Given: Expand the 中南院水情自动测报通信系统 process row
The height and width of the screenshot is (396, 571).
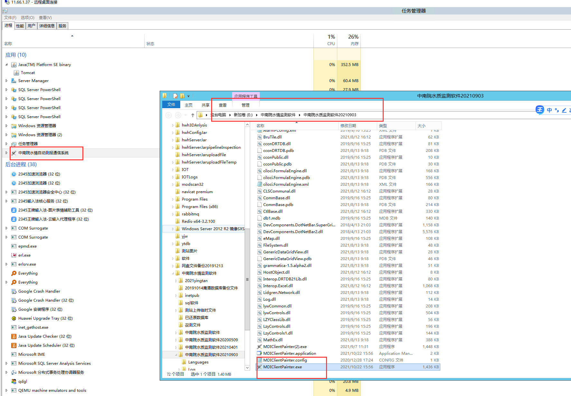Looking at the screenshot, I should [6, 153].
